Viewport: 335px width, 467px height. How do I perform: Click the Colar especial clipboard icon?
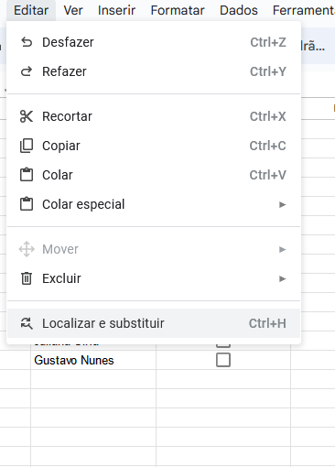click(x=27, y=204)
